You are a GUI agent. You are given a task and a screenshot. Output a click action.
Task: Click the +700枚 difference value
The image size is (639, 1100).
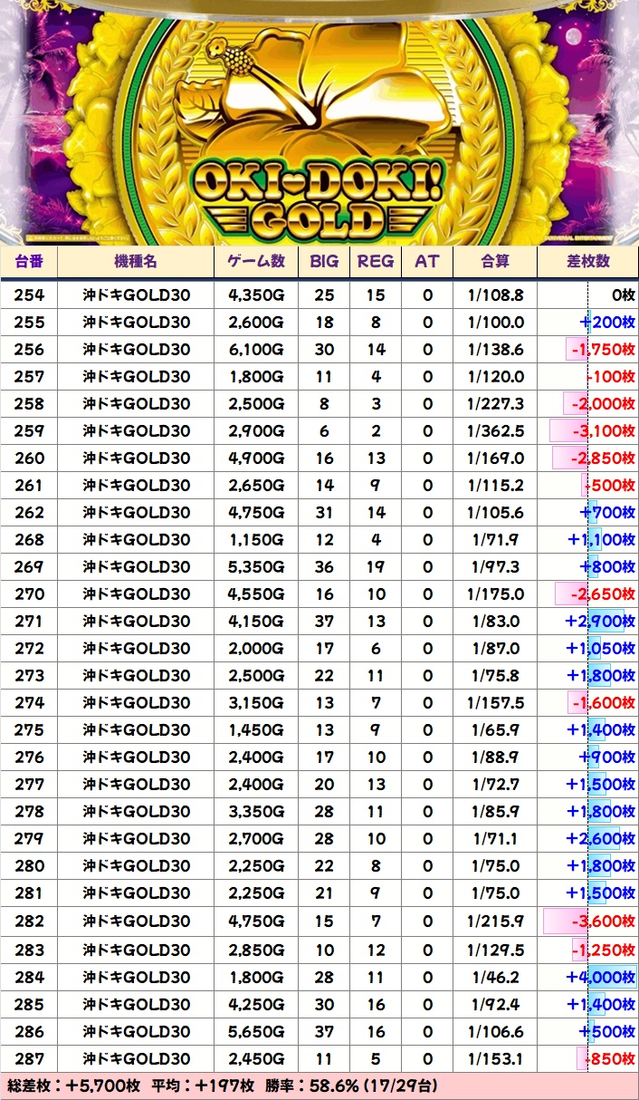click(x=608, y=512)
